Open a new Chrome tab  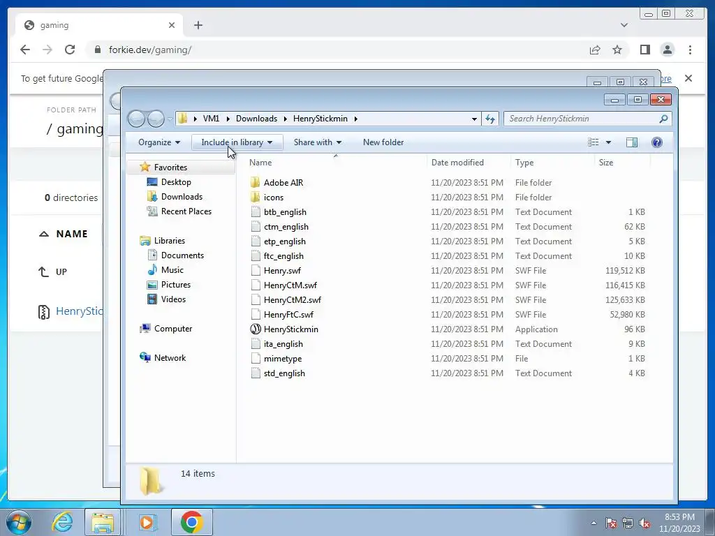(x=198, y=25)
